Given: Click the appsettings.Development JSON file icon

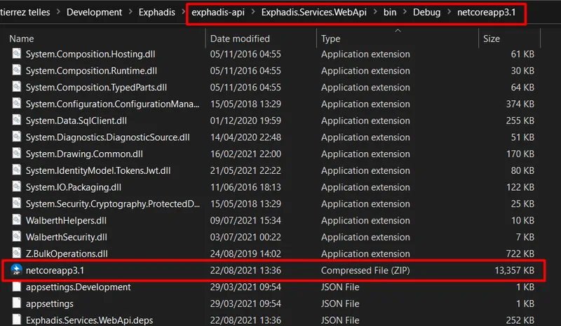Looking at the screenshot, I should 16,287.
